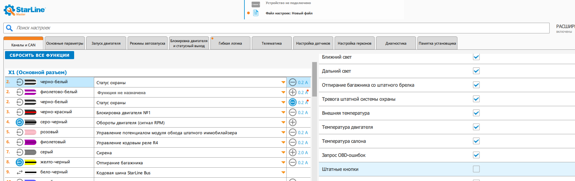
Task: Click СБРОСИТЬ ВСЕ ФУНКЦИИ button
Action: point(39,55)
